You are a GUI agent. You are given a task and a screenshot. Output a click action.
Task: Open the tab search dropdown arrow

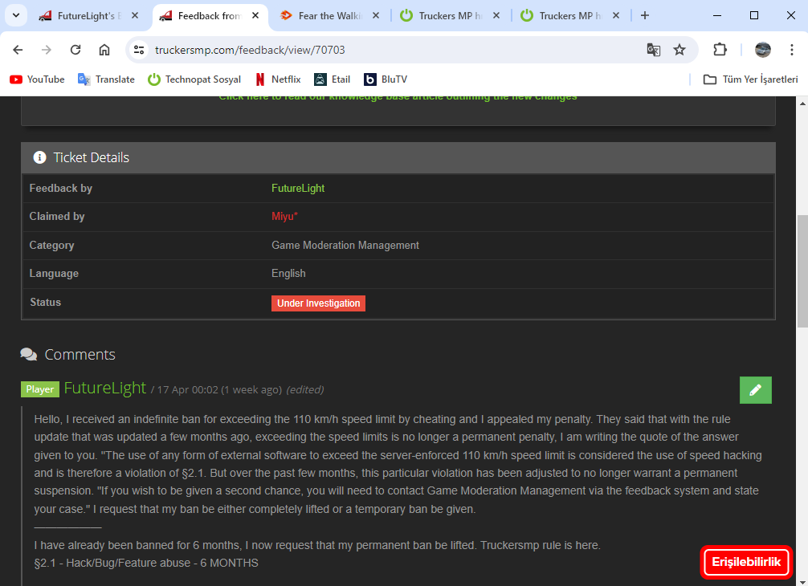pyautogui.click(x=16, y=15)
